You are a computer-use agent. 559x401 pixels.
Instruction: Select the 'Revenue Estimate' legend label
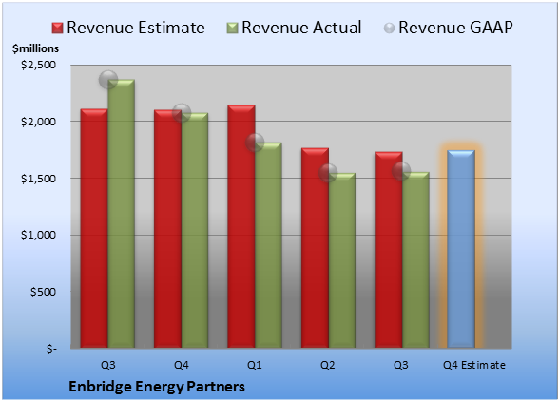coord(136,28)
